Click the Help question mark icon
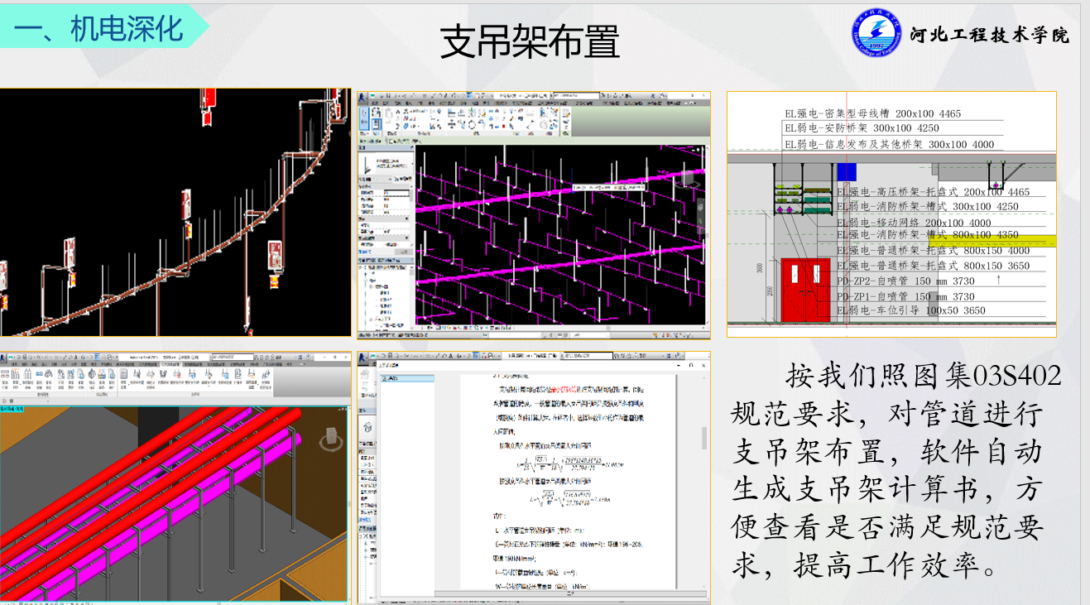1090x605 pixels. (308, 358)
